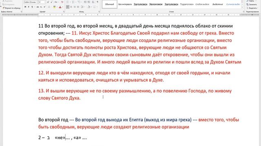Open the Styles (Стили) pane launcher

point(243,12)
